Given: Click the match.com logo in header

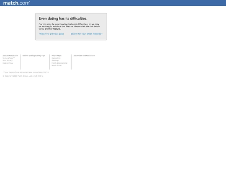Looking at the screenshot, I should coord(16,3).
